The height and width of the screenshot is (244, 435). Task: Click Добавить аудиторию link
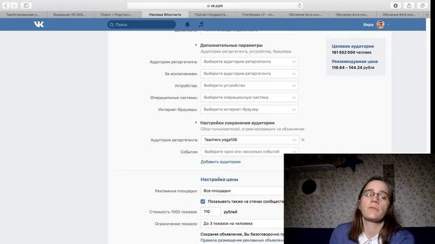tap(220, 162)
